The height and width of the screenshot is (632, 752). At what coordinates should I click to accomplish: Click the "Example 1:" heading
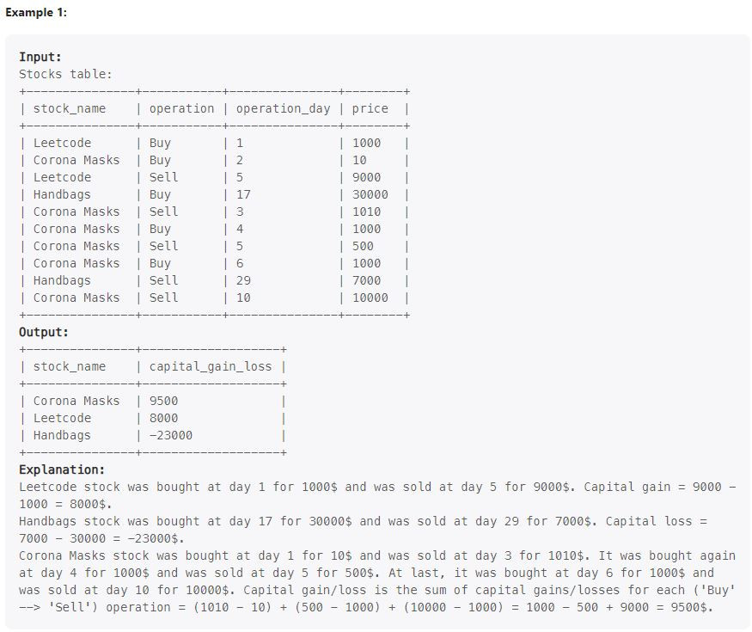point(36,13)
